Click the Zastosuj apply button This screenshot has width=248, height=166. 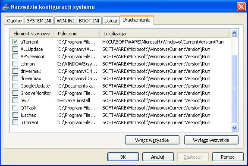193,157
